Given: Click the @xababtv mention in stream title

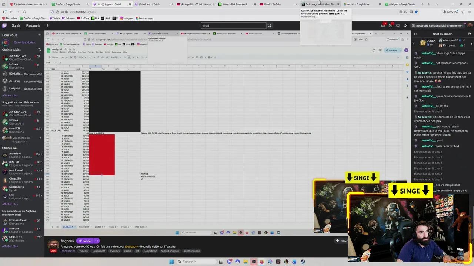Looking at the screenshot, I should [131, 246].
